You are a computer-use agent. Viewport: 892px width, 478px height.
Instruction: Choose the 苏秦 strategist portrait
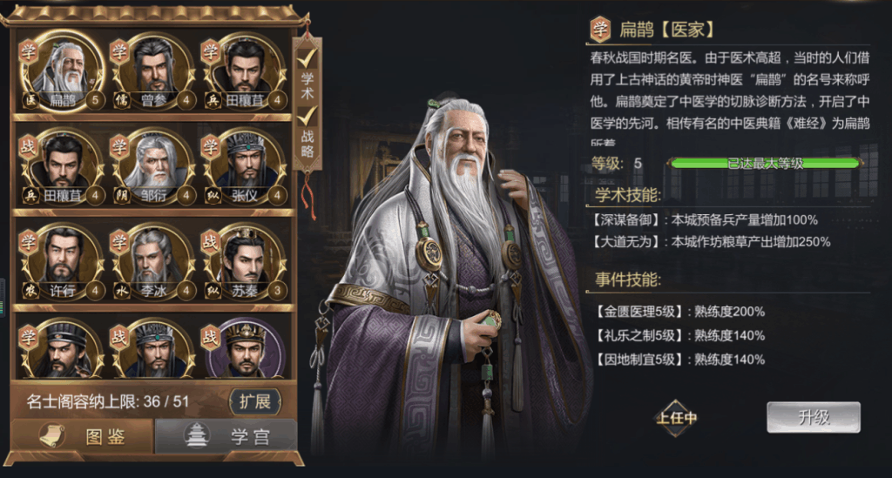pos(245,263)
